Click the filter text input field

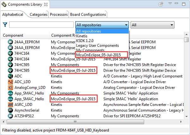[x=41, y=25]
